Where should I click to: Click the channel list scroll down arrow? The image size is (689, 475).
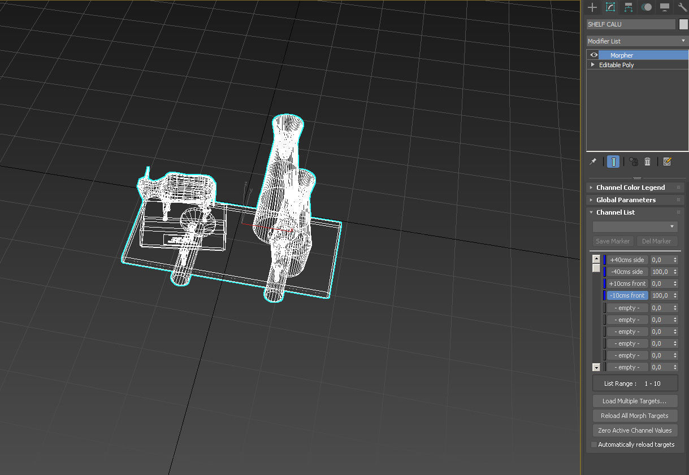pyautogui.click(x=596, y=367)
